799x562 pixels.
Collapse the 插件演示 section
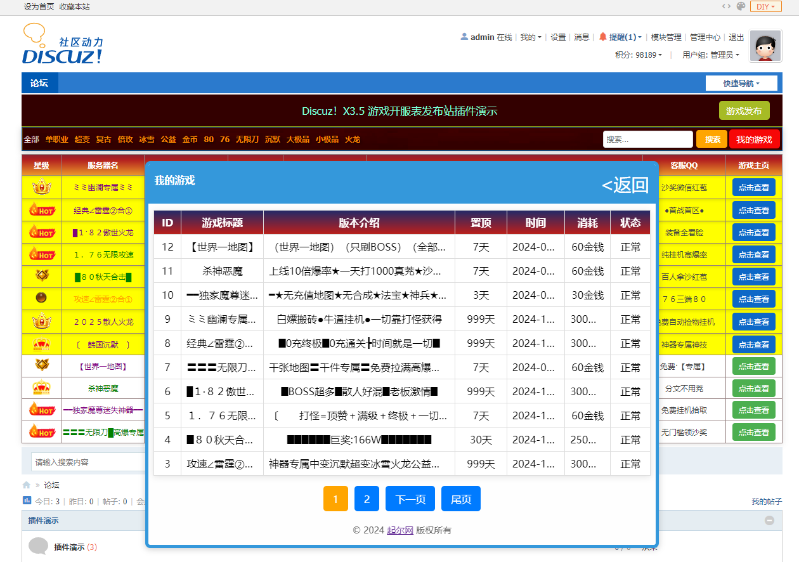coord(769,521)
